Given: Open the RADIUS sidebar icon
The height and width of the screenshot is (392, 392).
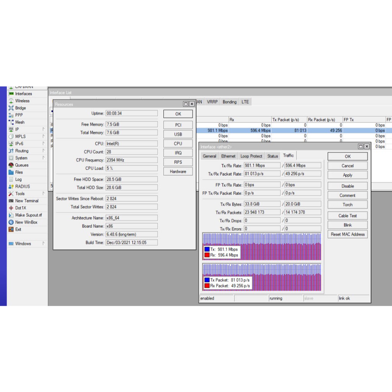Looking at the screenshot, I should coord(11,186).
